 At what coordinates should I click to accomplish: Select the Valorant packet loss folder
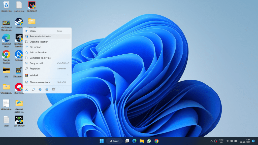(x=19, y=106)
